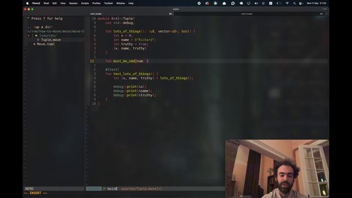Click the 'use std::debug;' line
This screenshot has height=198, width=352.
click(120, 23)
